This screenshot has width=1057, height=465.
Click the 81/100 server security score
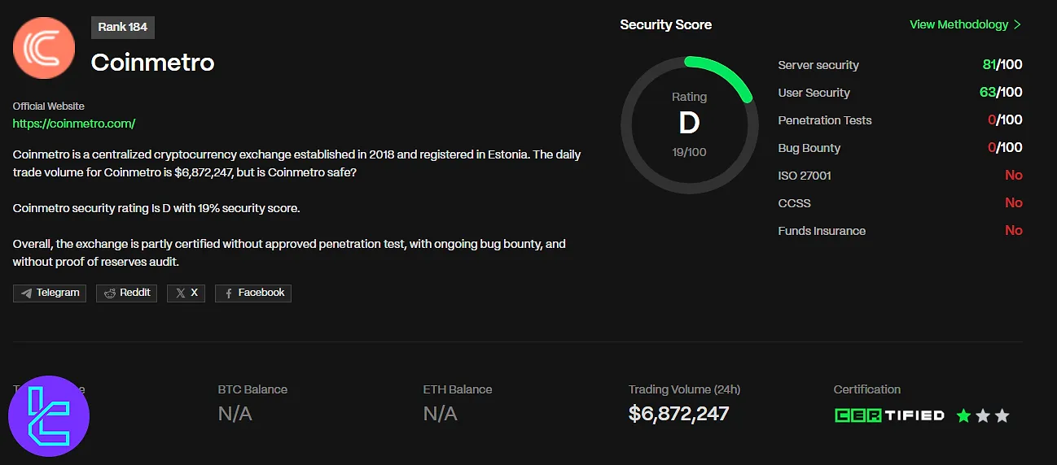click(1002, 65)
